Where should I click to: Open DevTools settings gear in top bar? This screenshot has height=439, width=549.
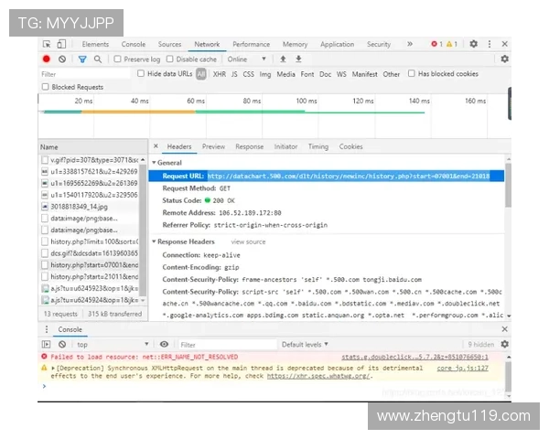click(x=473, y=44)
